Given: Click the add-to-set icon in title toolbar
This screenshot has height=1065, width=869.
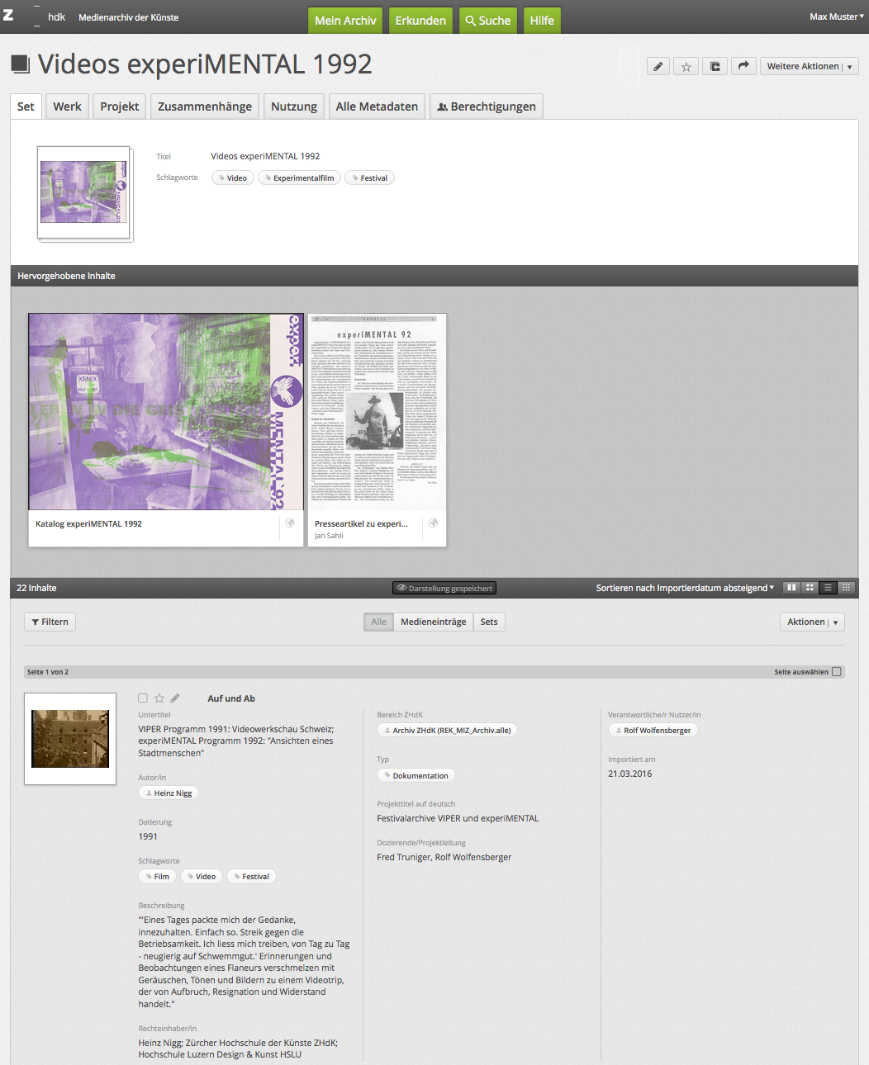Looking at the screenshot, I should pyautogui.click(x=715, y=67).
